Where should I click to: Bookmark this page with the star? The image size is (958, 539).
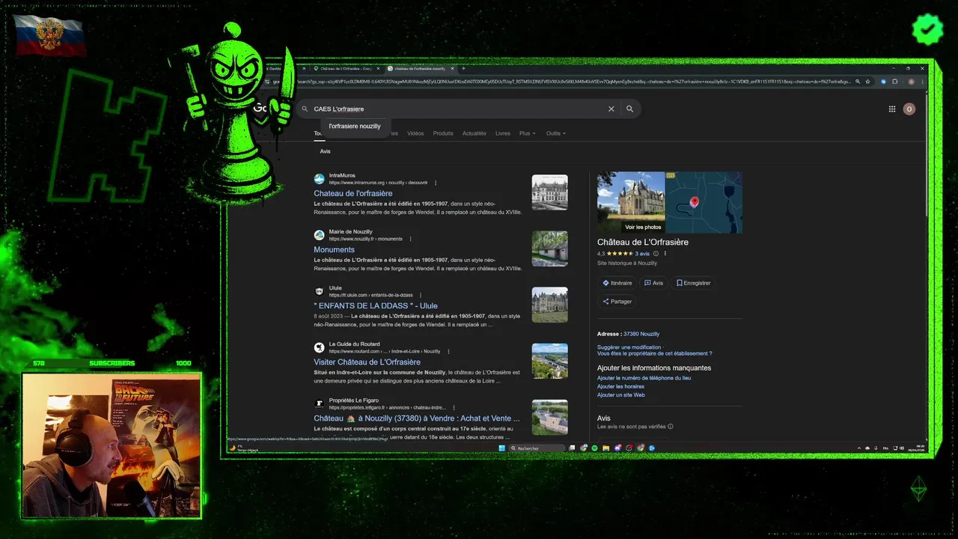(x=867, y=81)
